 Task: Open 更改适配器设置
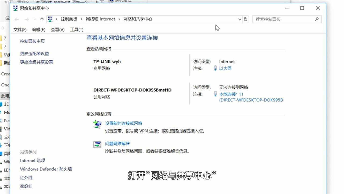click(x=34, y=54)
